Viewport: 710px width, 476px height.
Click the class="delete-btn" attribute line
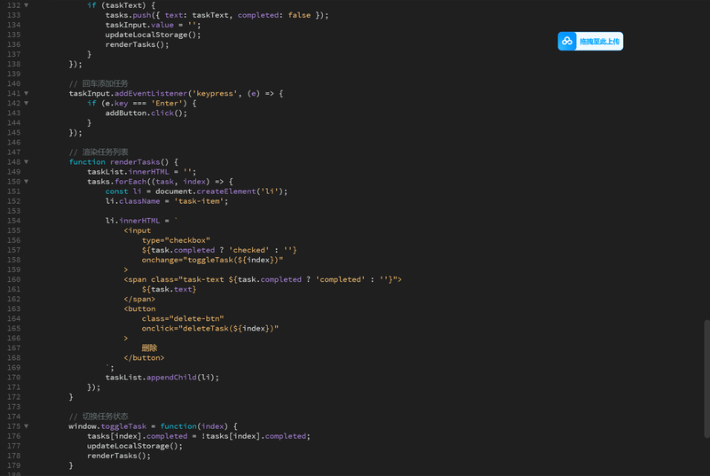click(x=183, y=319)
